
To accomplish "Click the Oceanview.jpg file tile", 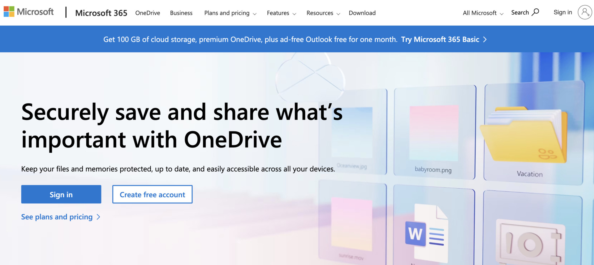I will pyautogui.click(x=353, y=131).
